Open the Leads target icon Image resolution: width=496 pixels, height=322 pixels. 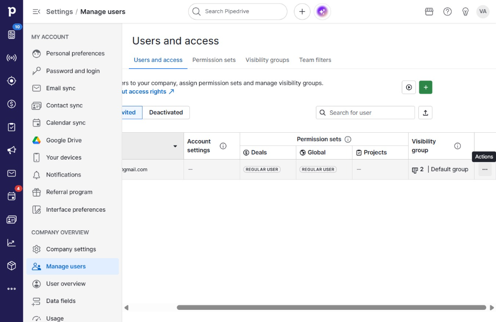coord(11,81)
